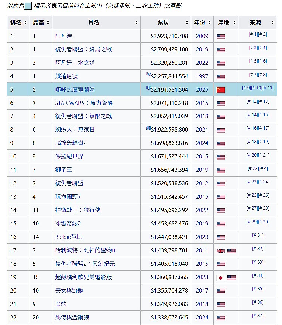This screenshot has width=282, height=325.
Task: Sort table by 最高 column arrows
Action: (48, 23)
